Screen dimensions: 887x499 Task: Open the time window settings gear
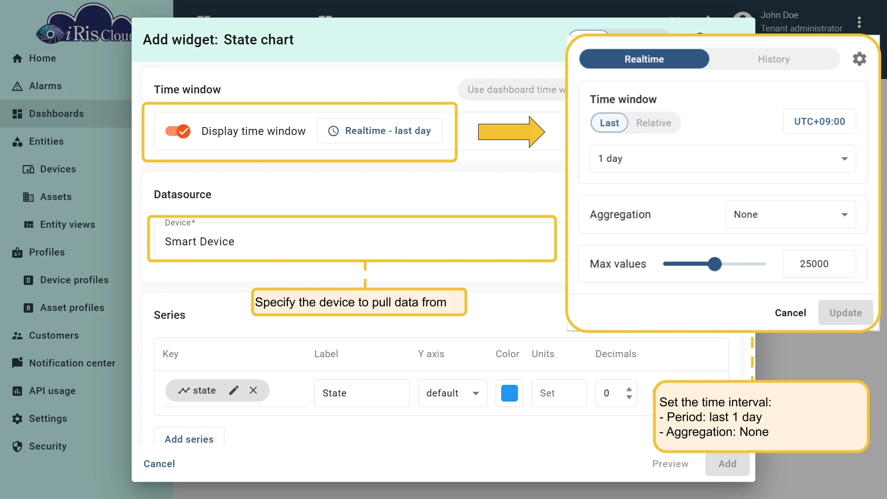tap(859, 59)
